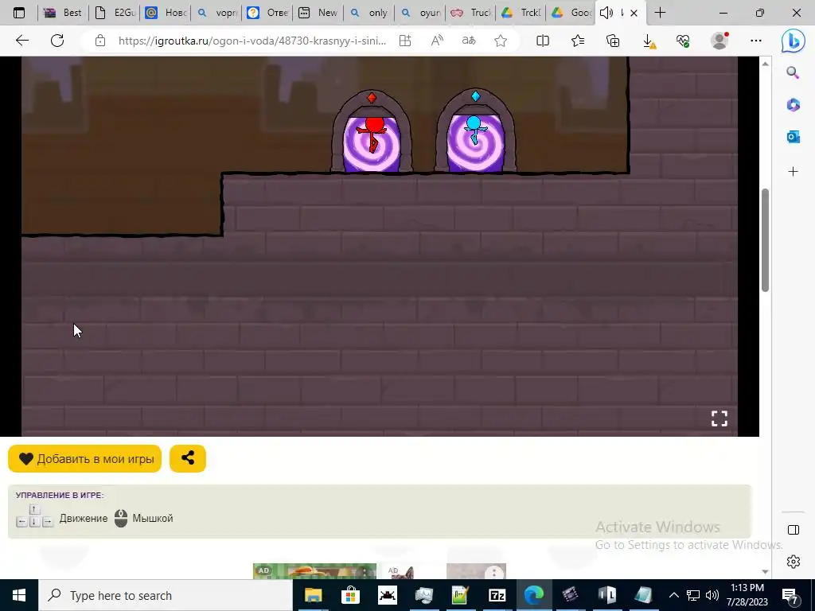The width and height of the screenshot is (815, 611).
Task: Switch to the Trck Google Drive tab
Action: tap(521, 13)
